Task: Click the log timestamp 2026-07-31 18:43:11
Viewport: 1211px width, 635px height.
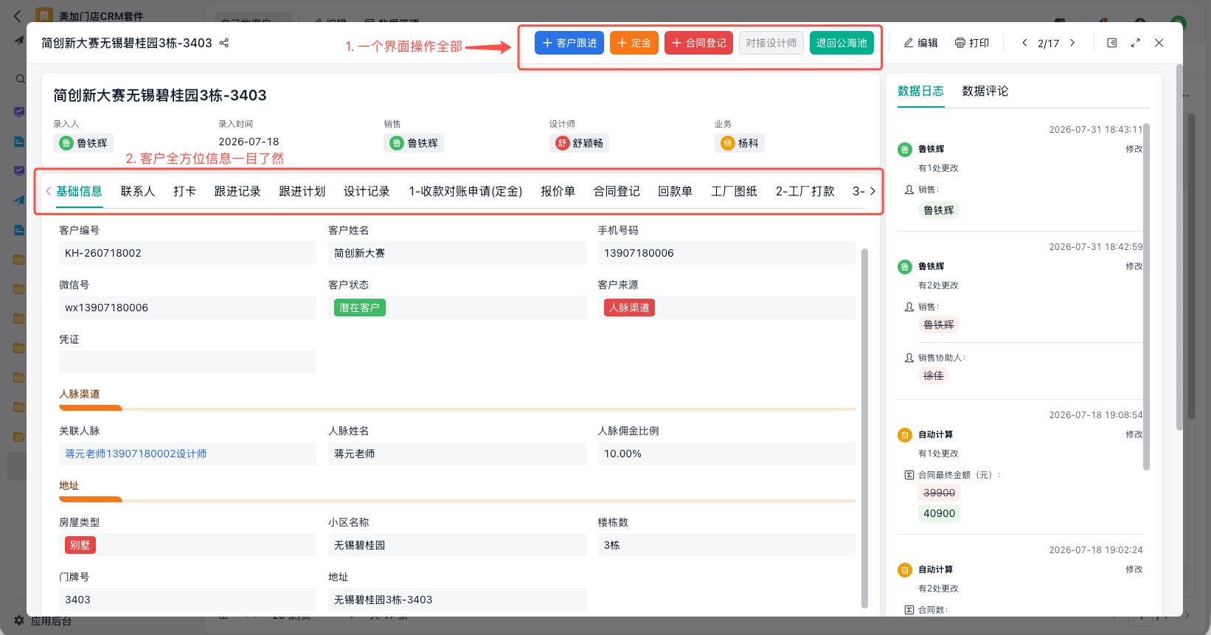Action: point(1095,129)
